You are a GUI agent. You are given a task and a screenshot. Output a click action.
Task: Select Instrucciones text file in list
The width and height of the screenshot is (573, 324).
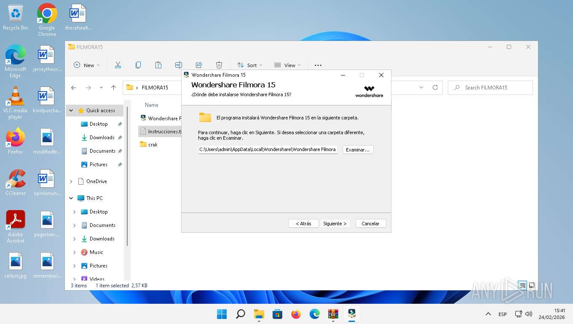pyautogui.click(x=160, y=131)
